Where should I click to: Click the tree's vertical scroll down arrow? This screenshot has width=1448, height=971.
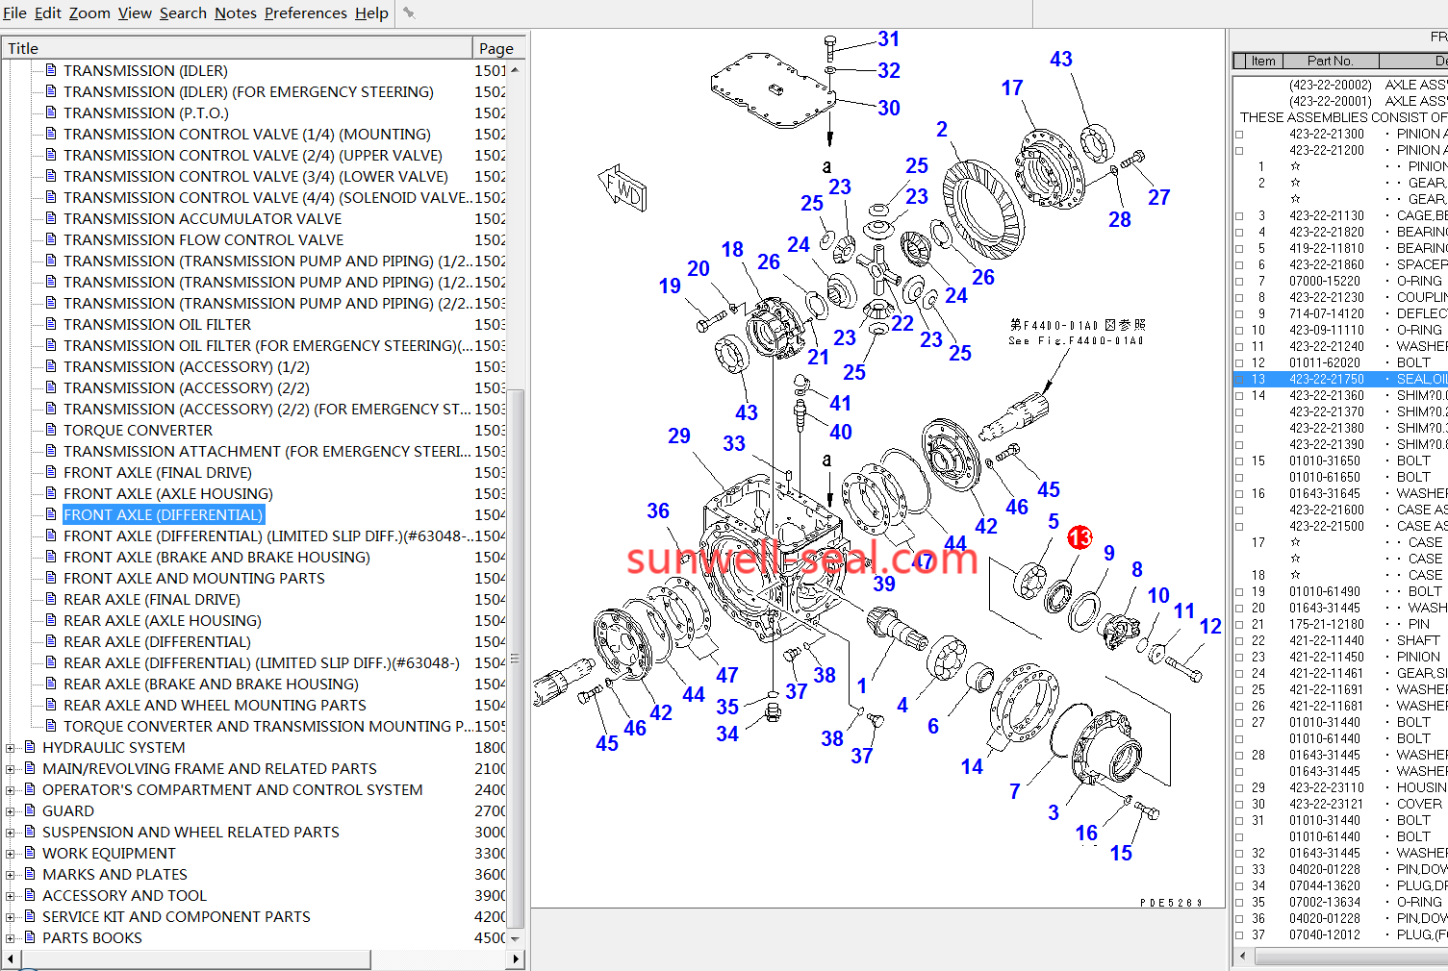(516, 938)
